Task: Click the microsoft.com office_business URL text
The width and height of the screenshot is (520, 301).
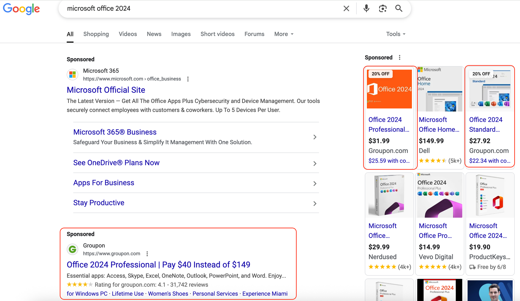Action: pyautogui.click(x=132, y=79)
